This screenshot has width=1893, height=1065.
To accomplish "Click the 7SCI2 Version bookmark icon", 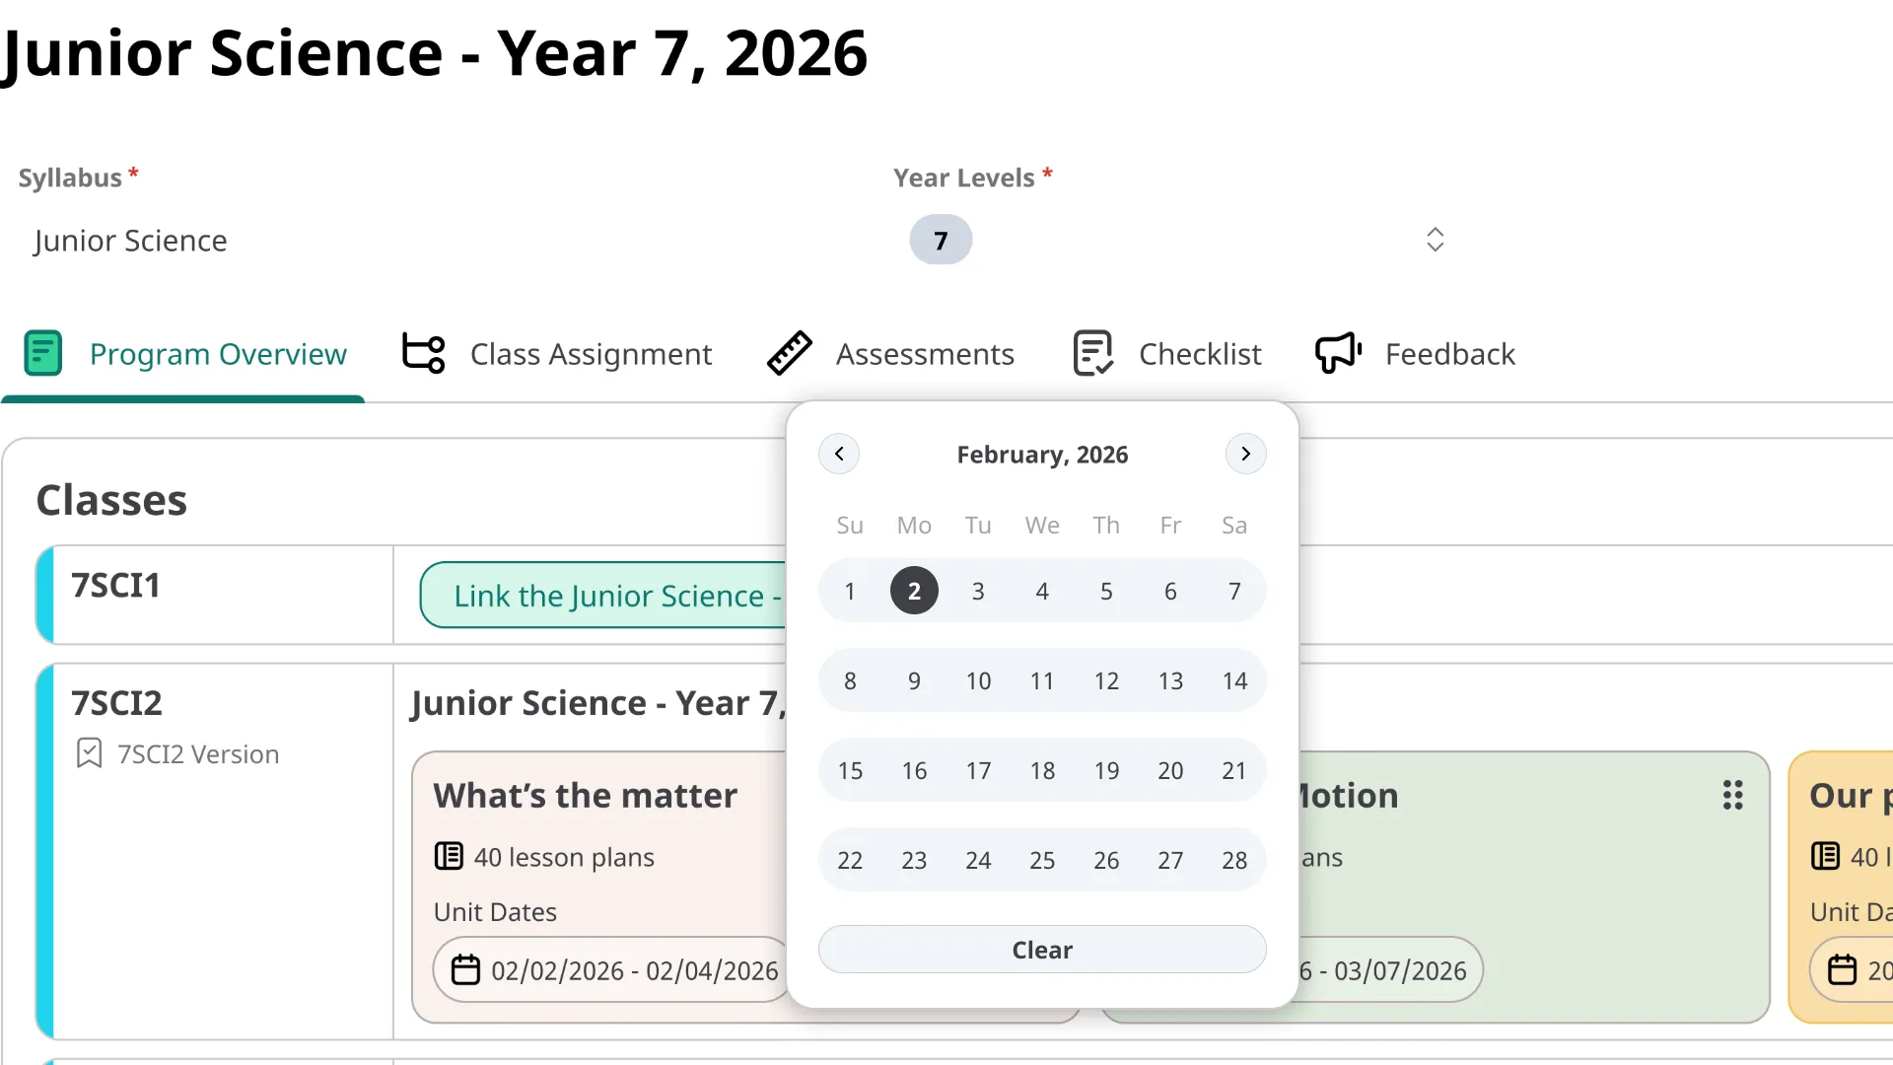I will pos(89,753).
